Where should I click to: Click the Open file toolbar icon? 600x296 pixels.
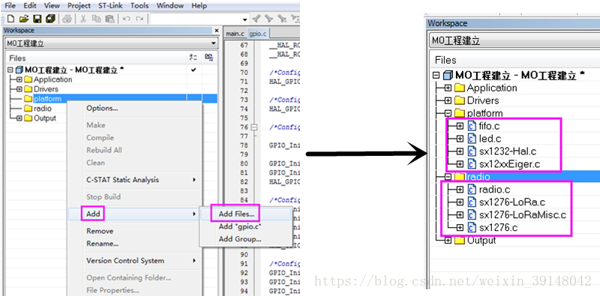coord(24,18)
